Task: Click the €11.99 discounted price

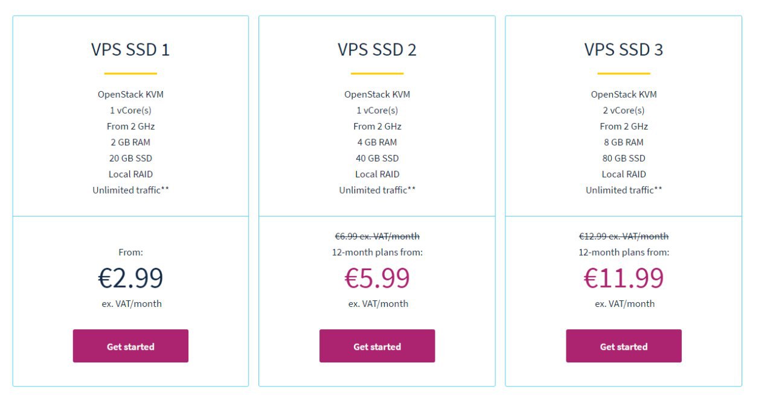Action: (623, 278)
